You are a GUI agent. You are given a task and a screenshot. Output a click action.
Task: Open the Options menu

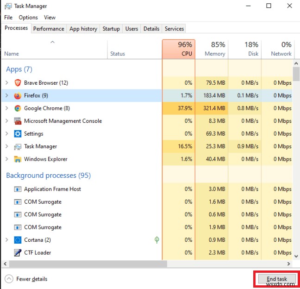coord(28,18)
